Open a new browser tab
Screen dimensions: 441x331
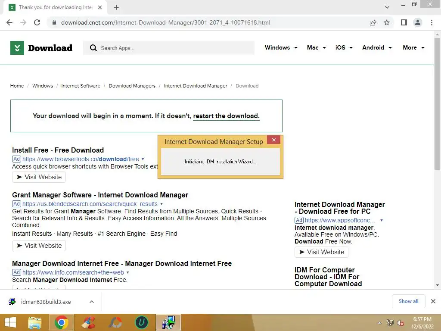coord(116,7)
